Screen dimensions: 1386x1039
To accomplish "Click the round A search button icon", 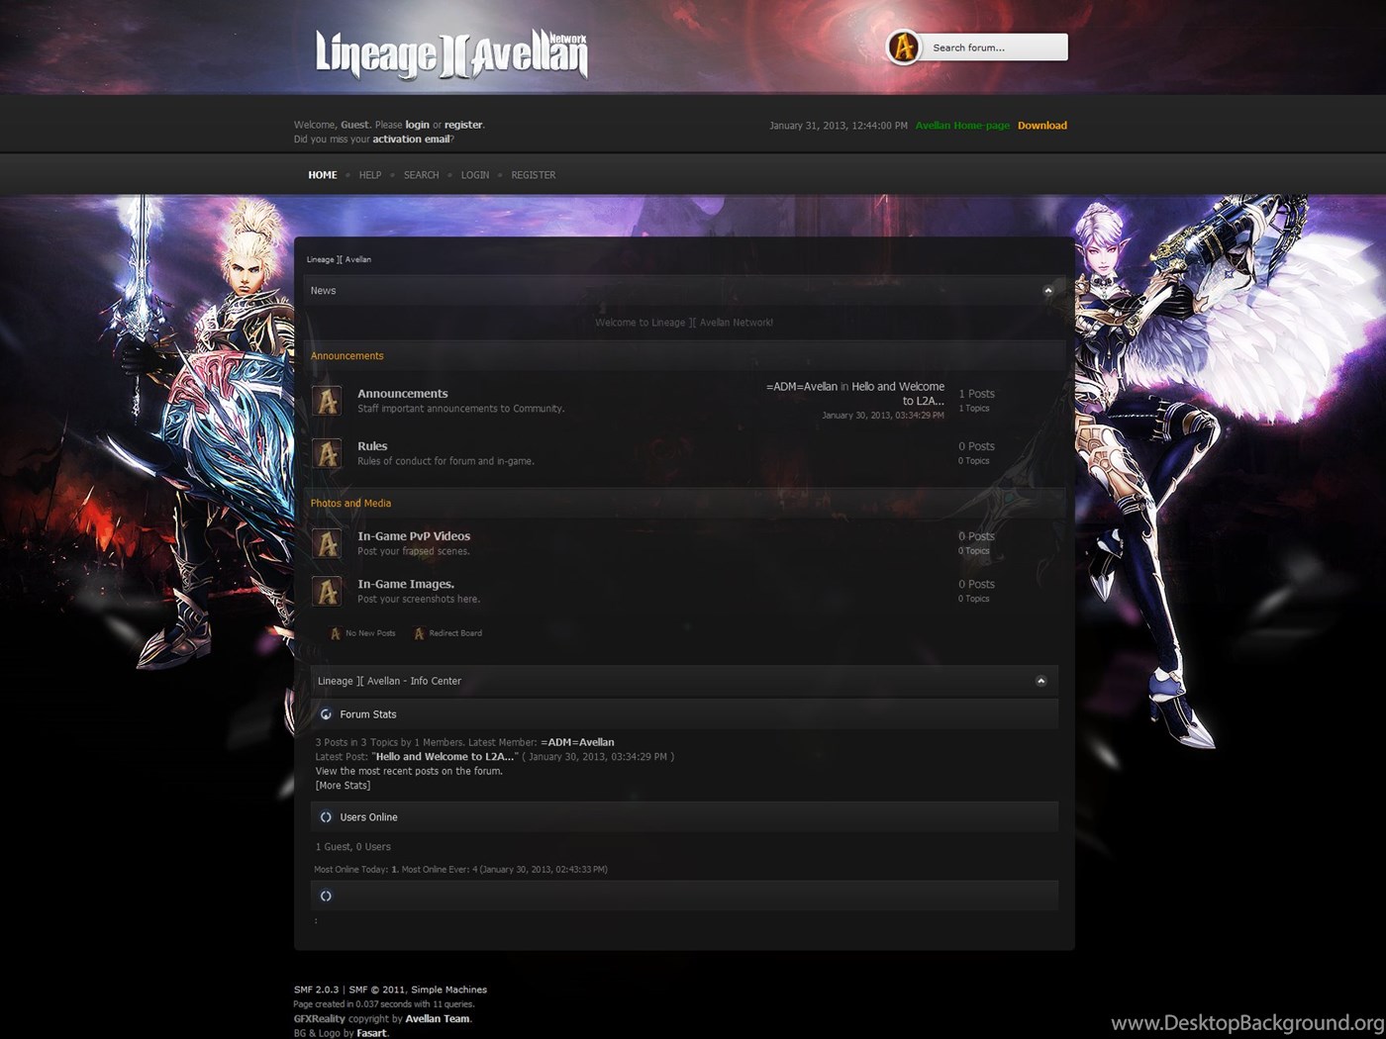I will click(903, 47).
